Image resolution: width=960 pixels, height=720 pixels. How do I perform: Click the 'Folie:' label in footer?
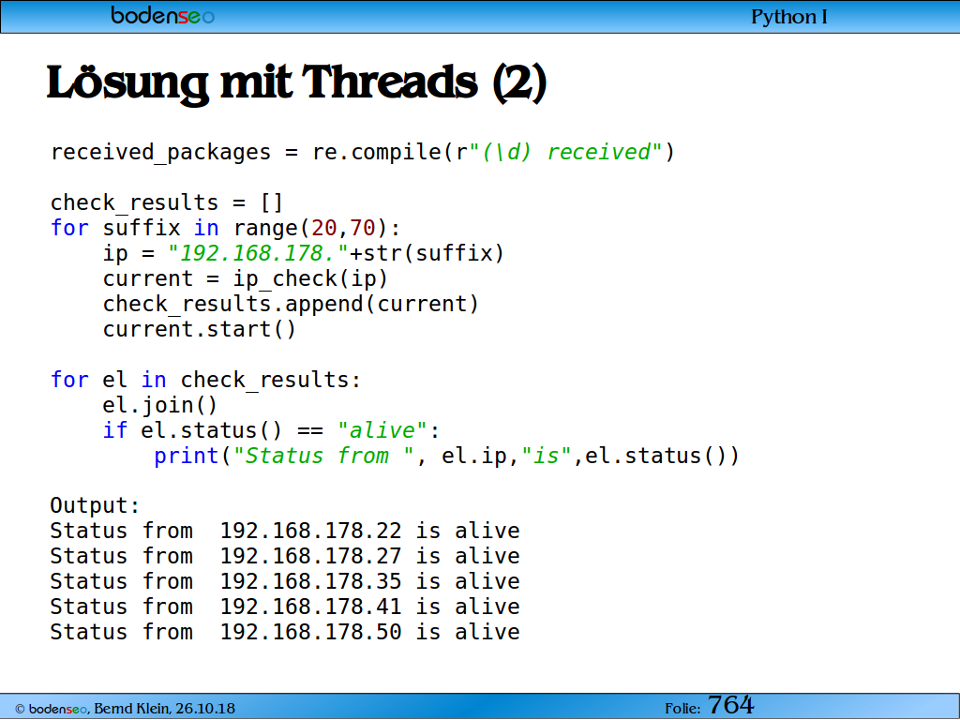(682, 709)
